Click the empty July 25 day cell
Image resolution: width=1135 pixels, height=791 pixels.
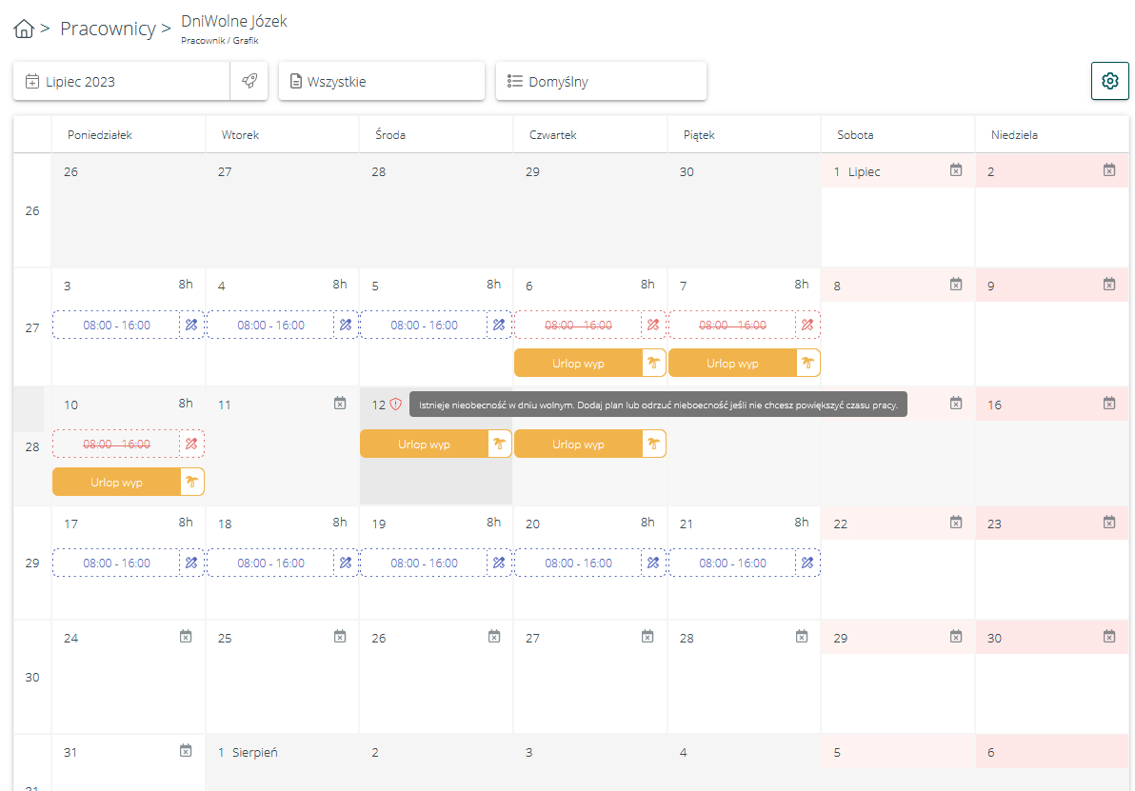[x=282, y=685]
